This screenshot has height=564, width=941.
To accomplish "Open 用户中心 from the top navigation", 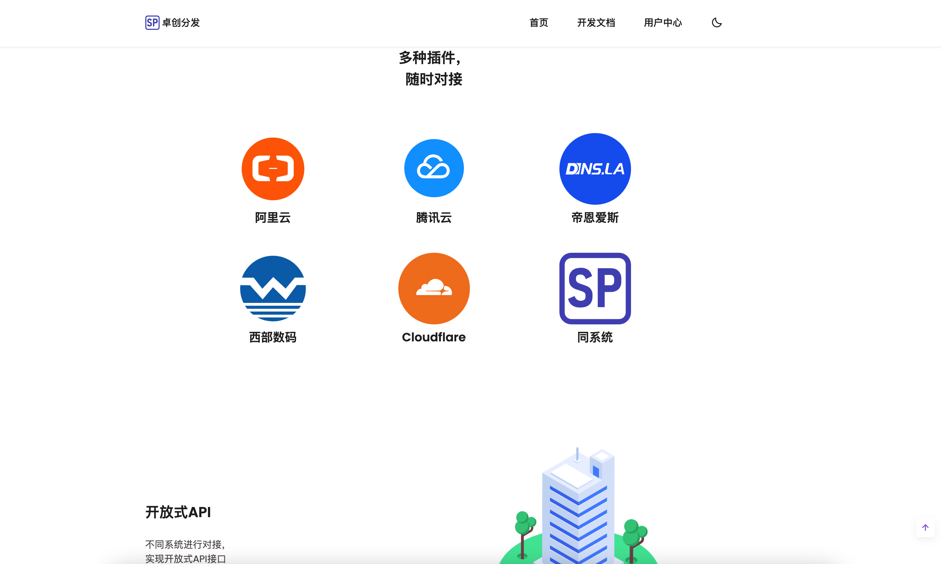I will pyautogui.click(x=663, y=23).
